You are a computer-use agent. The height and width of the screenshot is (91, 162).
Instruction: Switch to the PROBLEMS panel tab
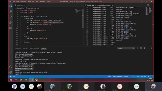pyautogui.click(x=18, y=48)
